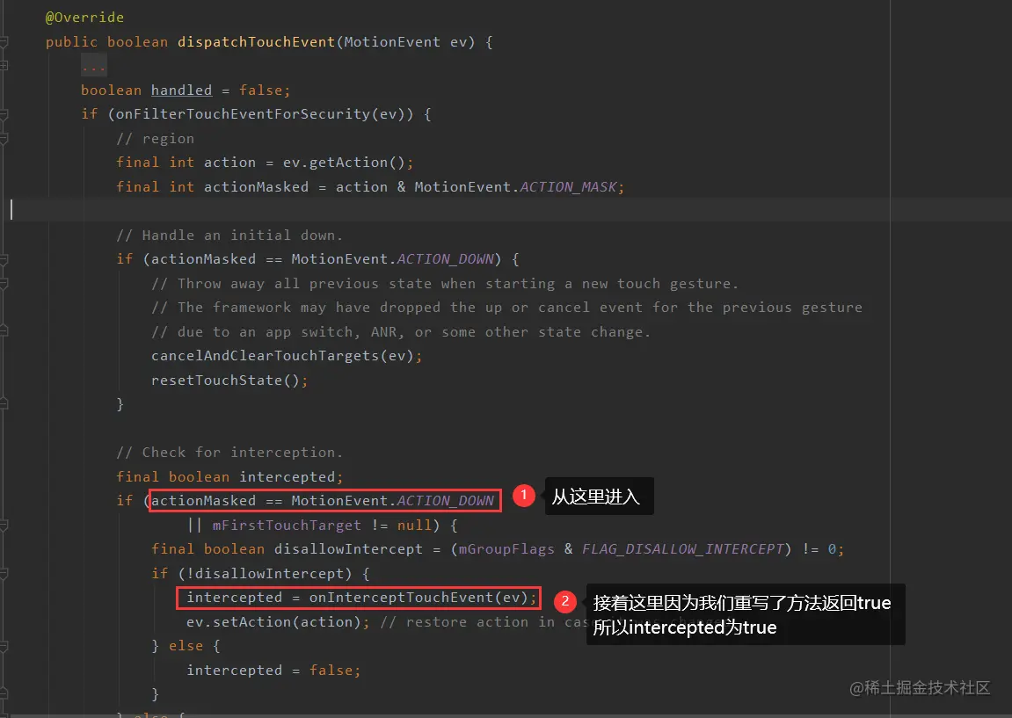This screenshot has width=1012, height=718.
Task: Collapse the dispatchTouchEvent method fold marker
Action: (x=4, y=42)
